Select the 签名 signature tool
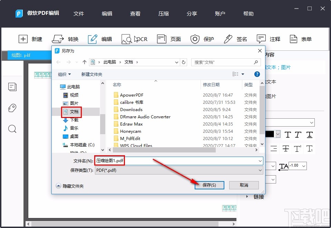Viewport: 331px width, 228px height. pos(235,39)
